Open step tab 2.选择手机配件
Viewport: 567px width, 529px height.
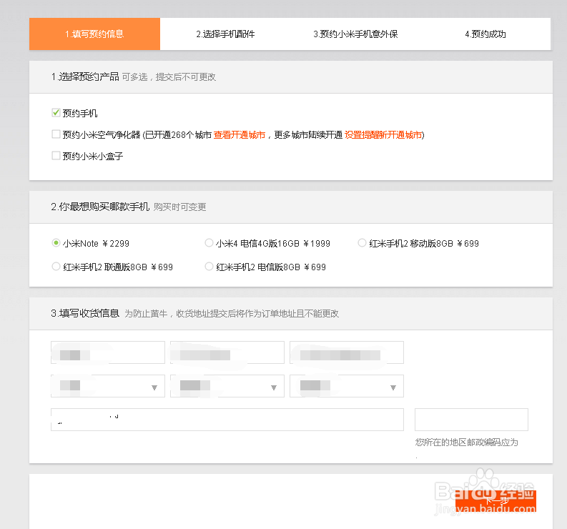click(225, 34)
